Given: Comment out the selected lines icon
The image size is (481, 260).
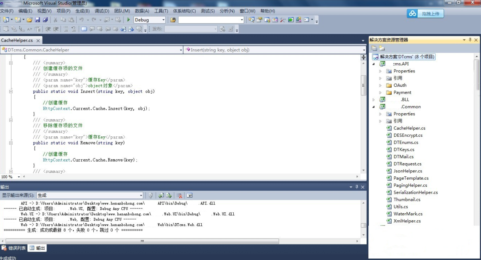Looking at the screenshot, I should pos(66,29).
